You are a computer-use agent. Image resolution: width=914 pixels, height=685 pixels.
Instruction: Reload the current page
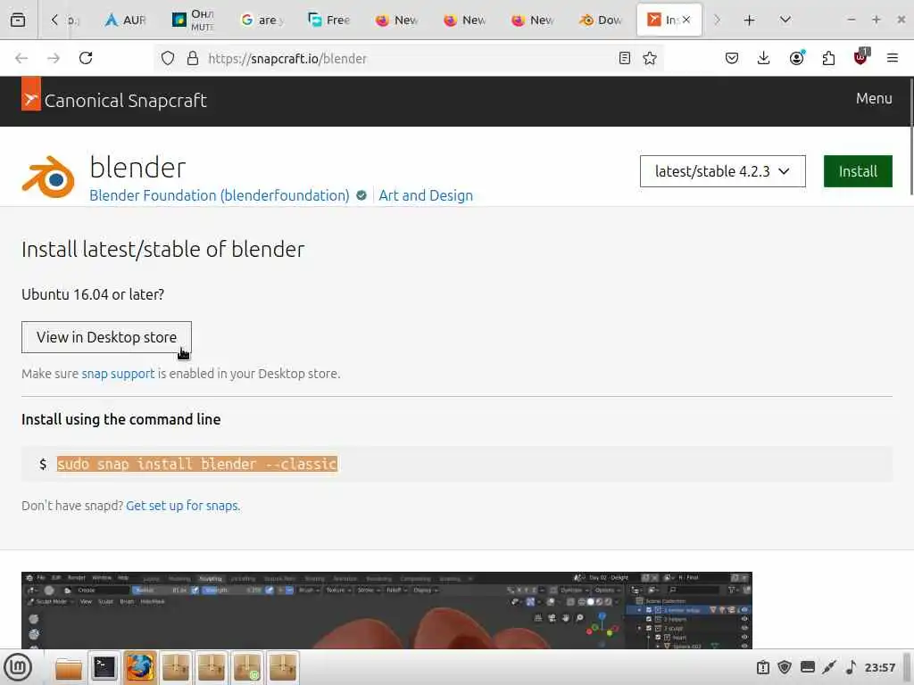pyautogui.click(x=86, y=58)
